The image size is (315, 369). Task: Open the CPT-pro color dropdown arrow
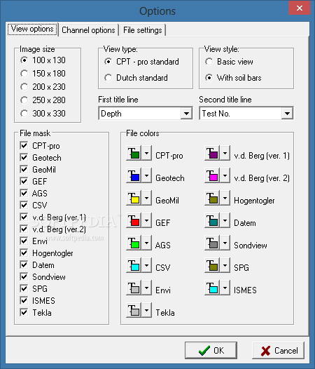click(146, 153)
